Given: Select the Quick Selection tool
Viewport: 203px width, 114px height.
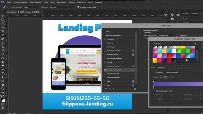Looking at the screenshot, I should click(3, 28).
